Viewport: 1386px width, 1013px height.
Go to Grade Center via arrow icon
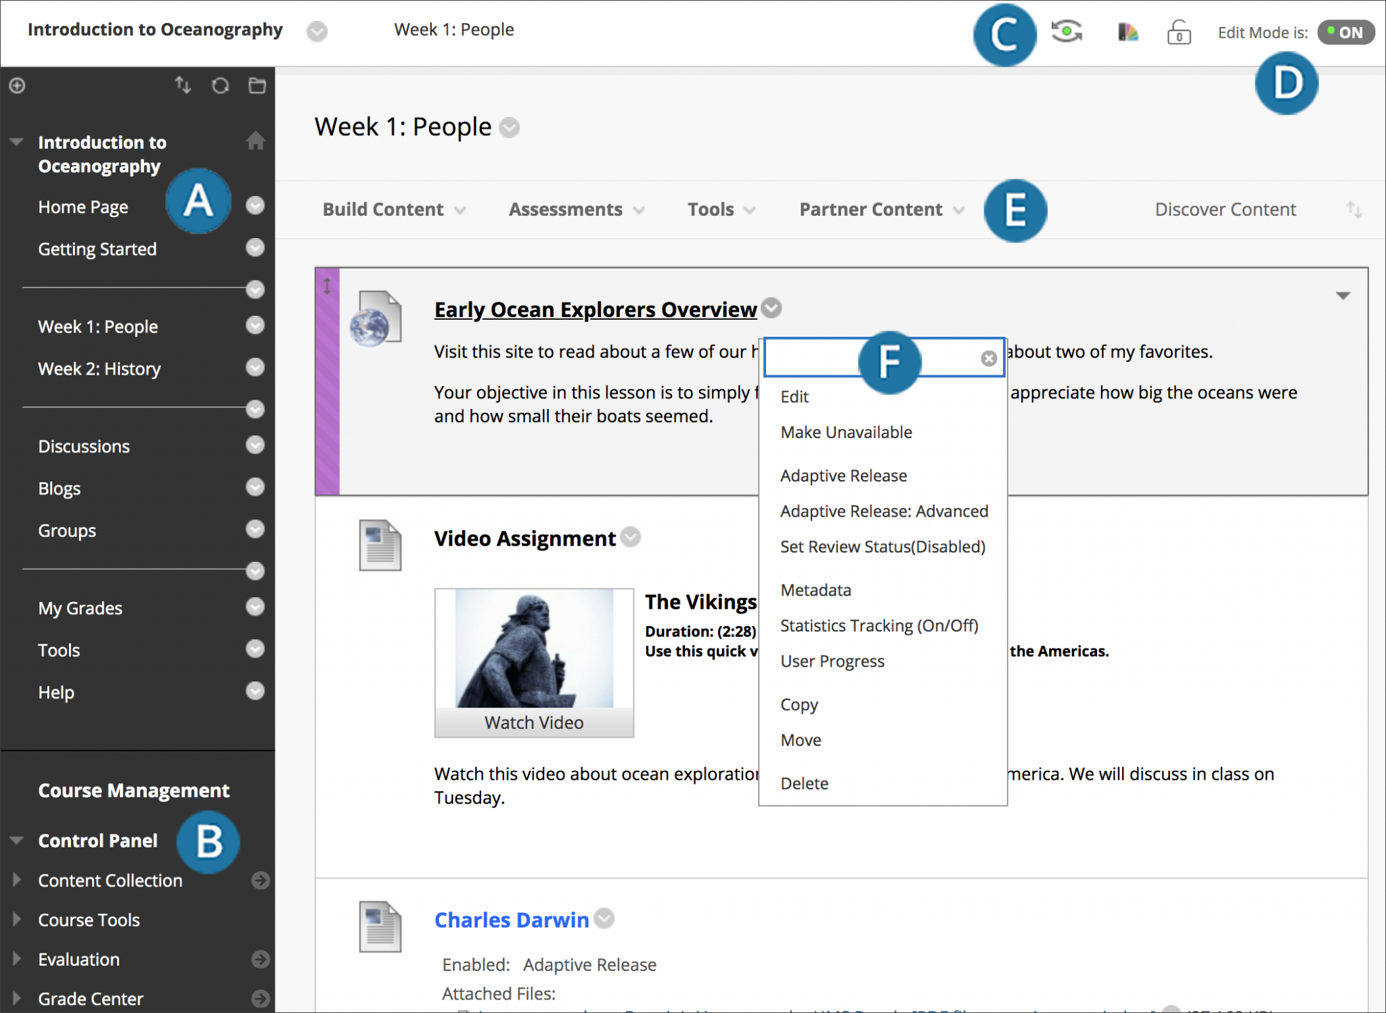click(x=261, y=998)
